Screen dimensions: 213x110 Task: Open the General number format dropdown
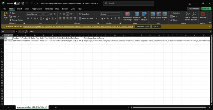pos(119,14)
